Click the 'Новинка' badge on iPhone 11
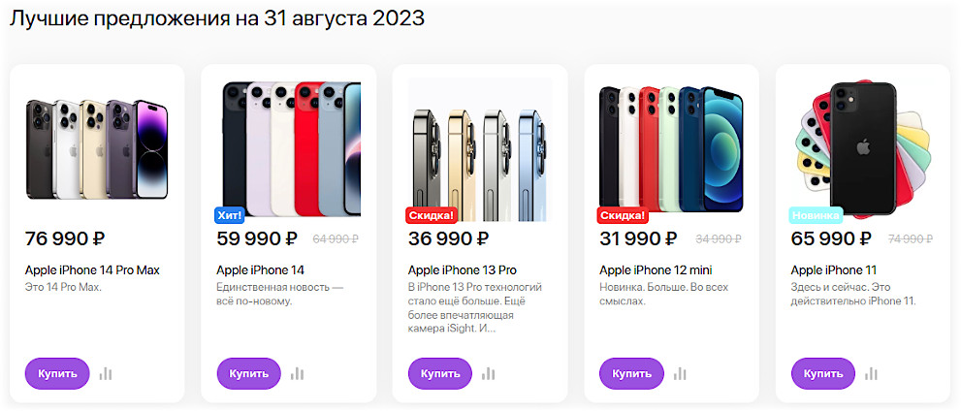Screen dimensions: 961x411 pos(816,215)
